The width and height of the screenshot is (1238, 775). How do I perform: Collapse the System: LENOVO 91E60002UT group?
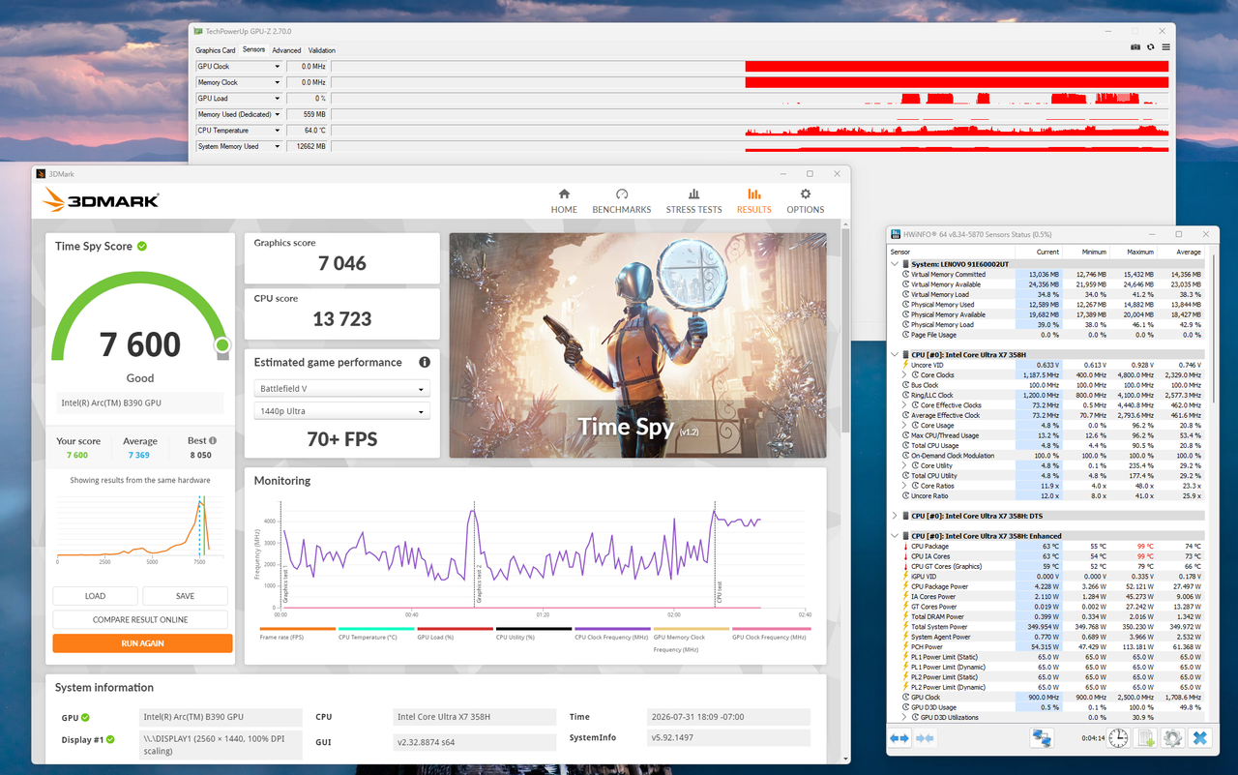pyautogui.click(x=895, y=264)
